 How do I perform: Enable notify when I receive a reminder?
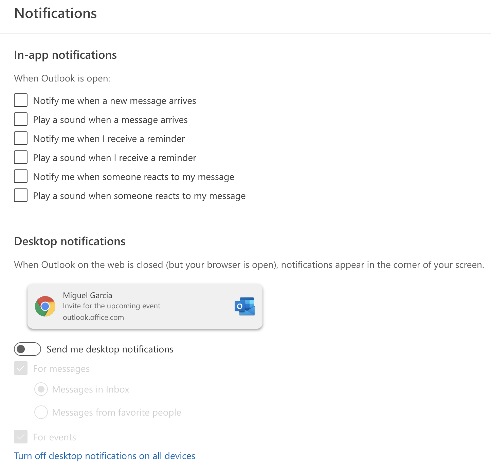point(21,139)
